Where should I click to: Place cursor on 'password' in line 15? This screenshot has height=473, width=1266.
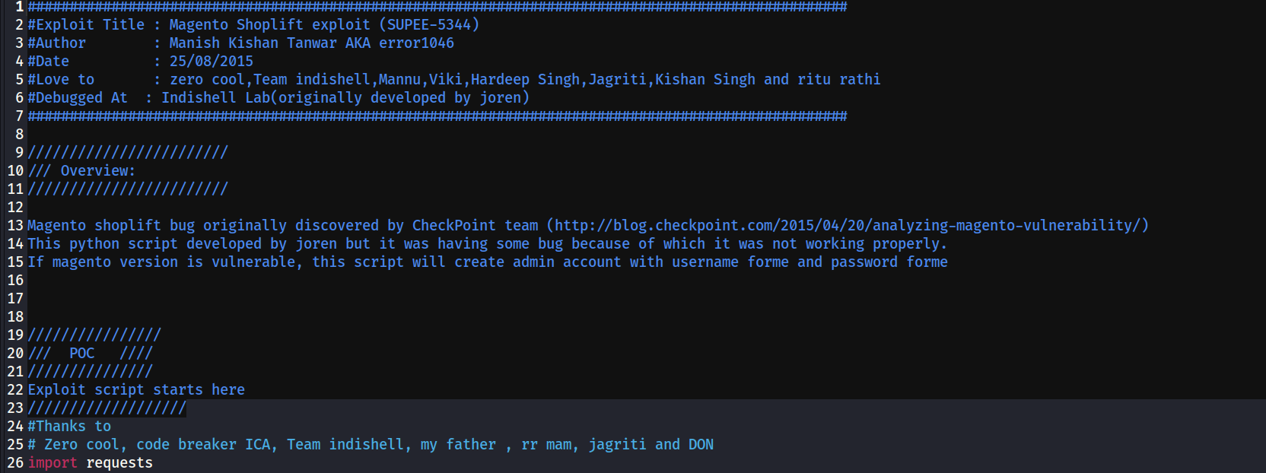tap(864, 262)
